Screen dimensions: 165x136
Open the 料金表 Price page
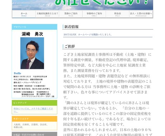pos(118,14)
